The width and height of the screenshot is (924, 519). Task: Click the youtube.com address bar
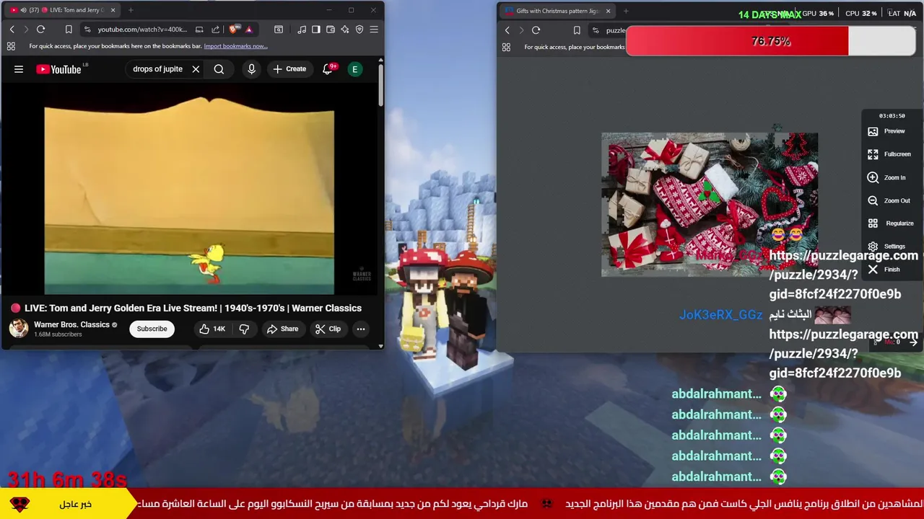pos(142,30)
